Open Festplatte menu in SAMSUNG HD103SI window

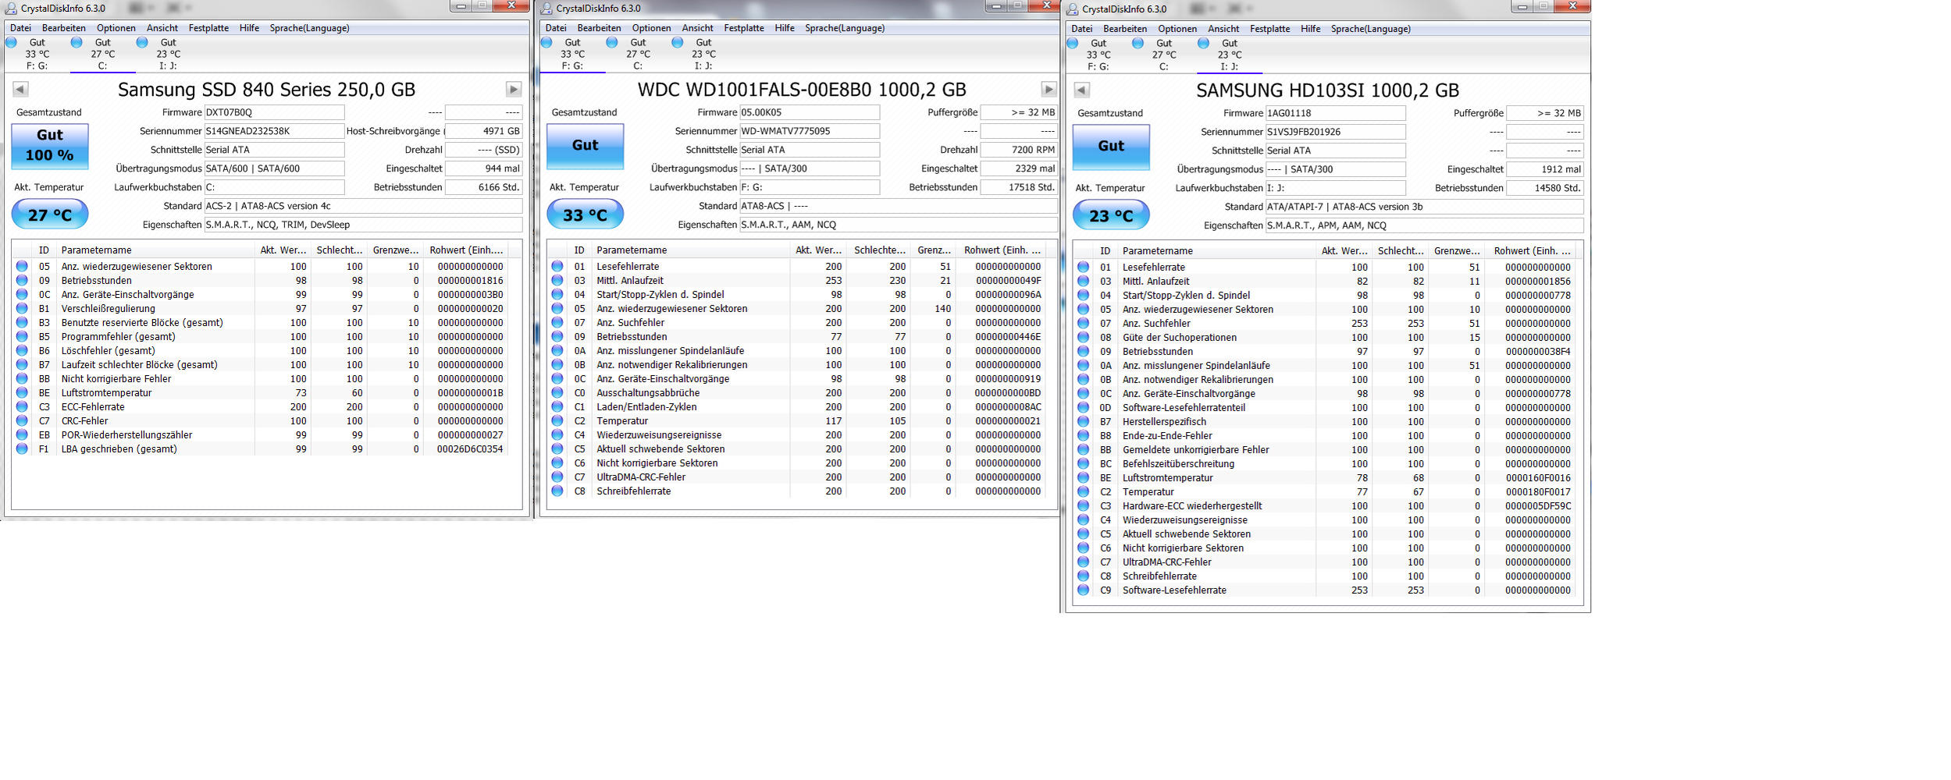pyautogui.click(x=1269, y=29)
